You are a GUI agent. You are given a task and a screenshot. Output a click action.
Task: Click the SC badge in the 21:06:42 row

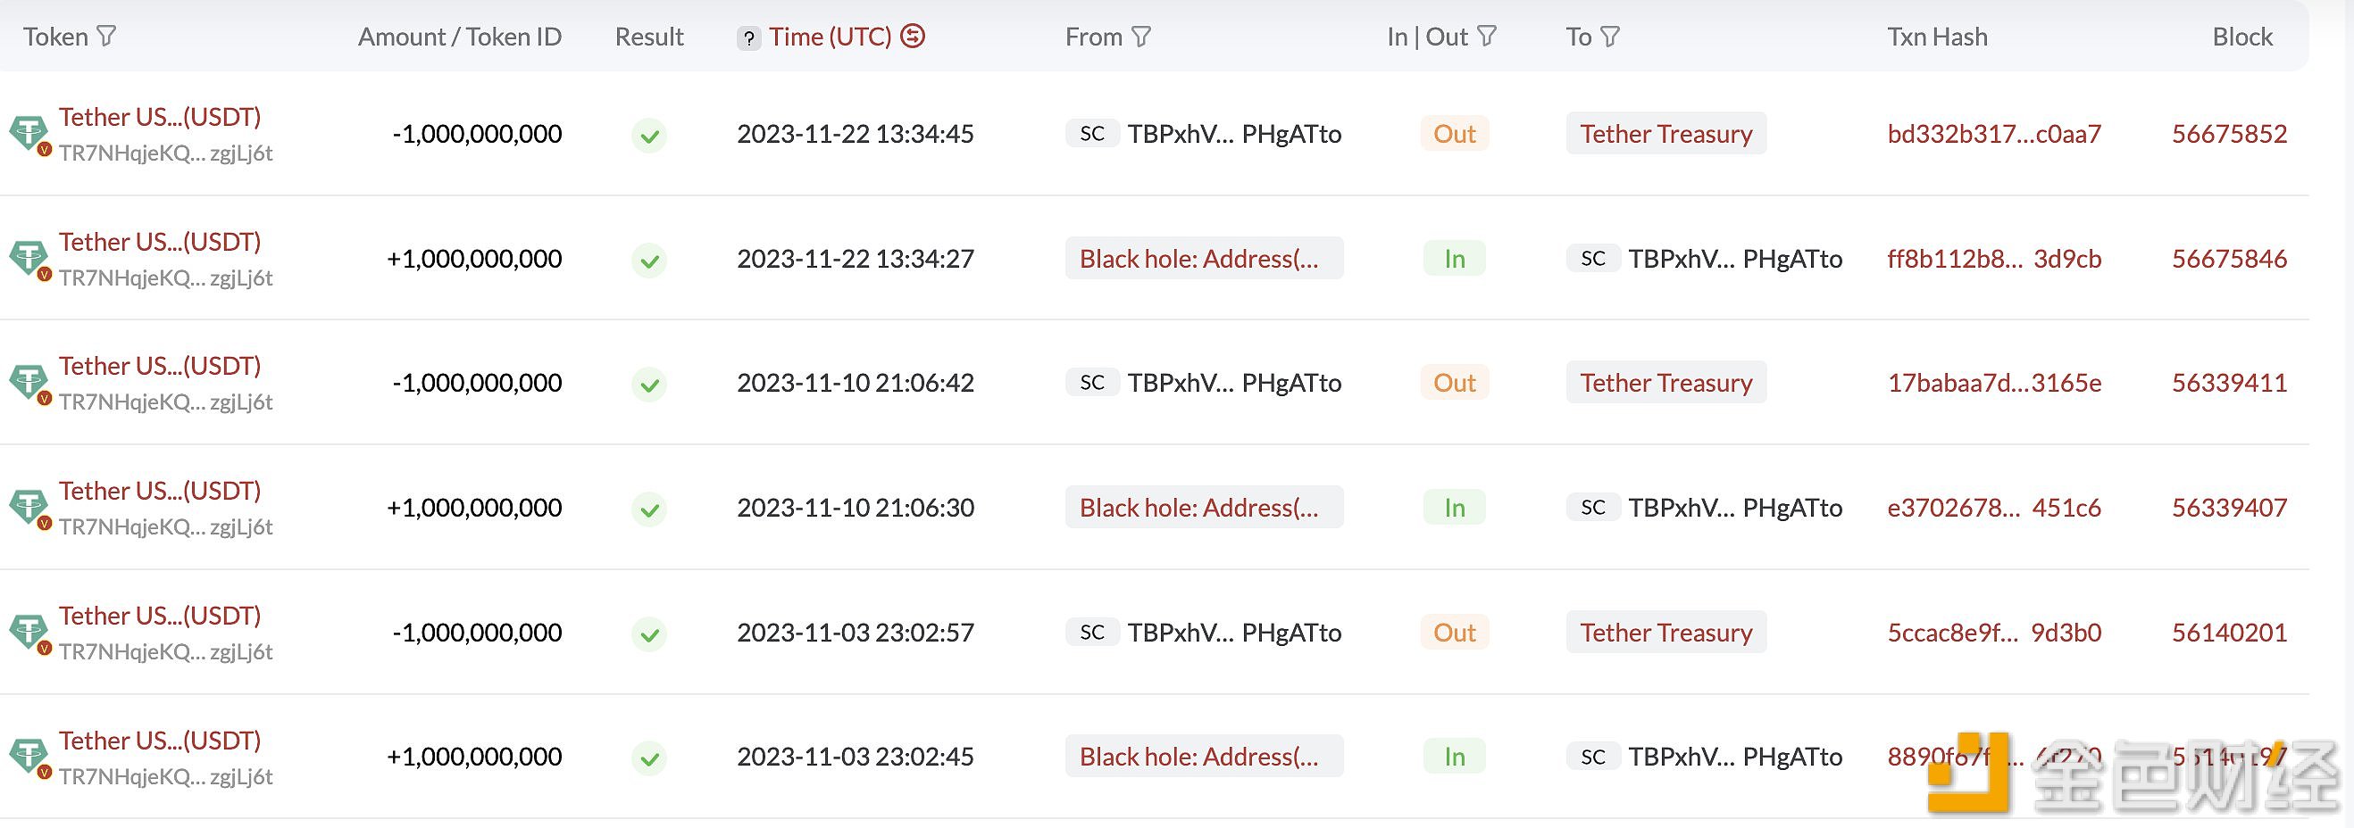pyautogui.click(x=1092, y=383)
